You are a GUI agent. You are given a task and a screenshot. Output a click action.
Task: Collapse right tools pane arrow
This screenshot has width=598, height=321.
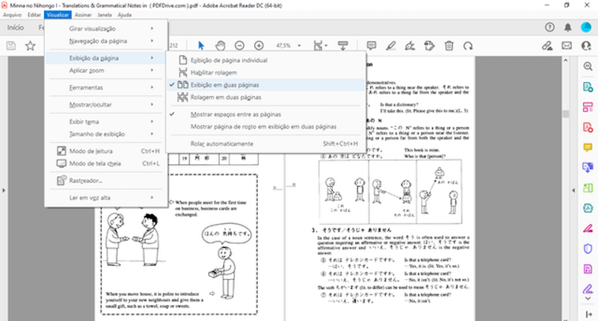coord(573,190)
